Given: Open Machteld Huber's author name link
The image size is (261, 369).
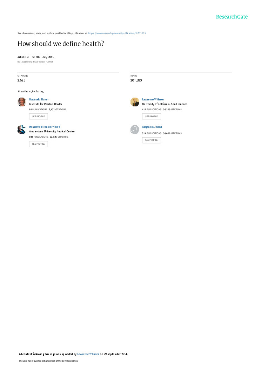Looking at the screenshot, I should point(39,100).
